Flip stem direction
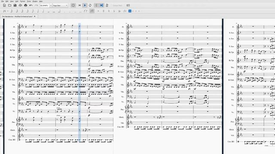Screen dimensions: 275x154 pos(125,11)
